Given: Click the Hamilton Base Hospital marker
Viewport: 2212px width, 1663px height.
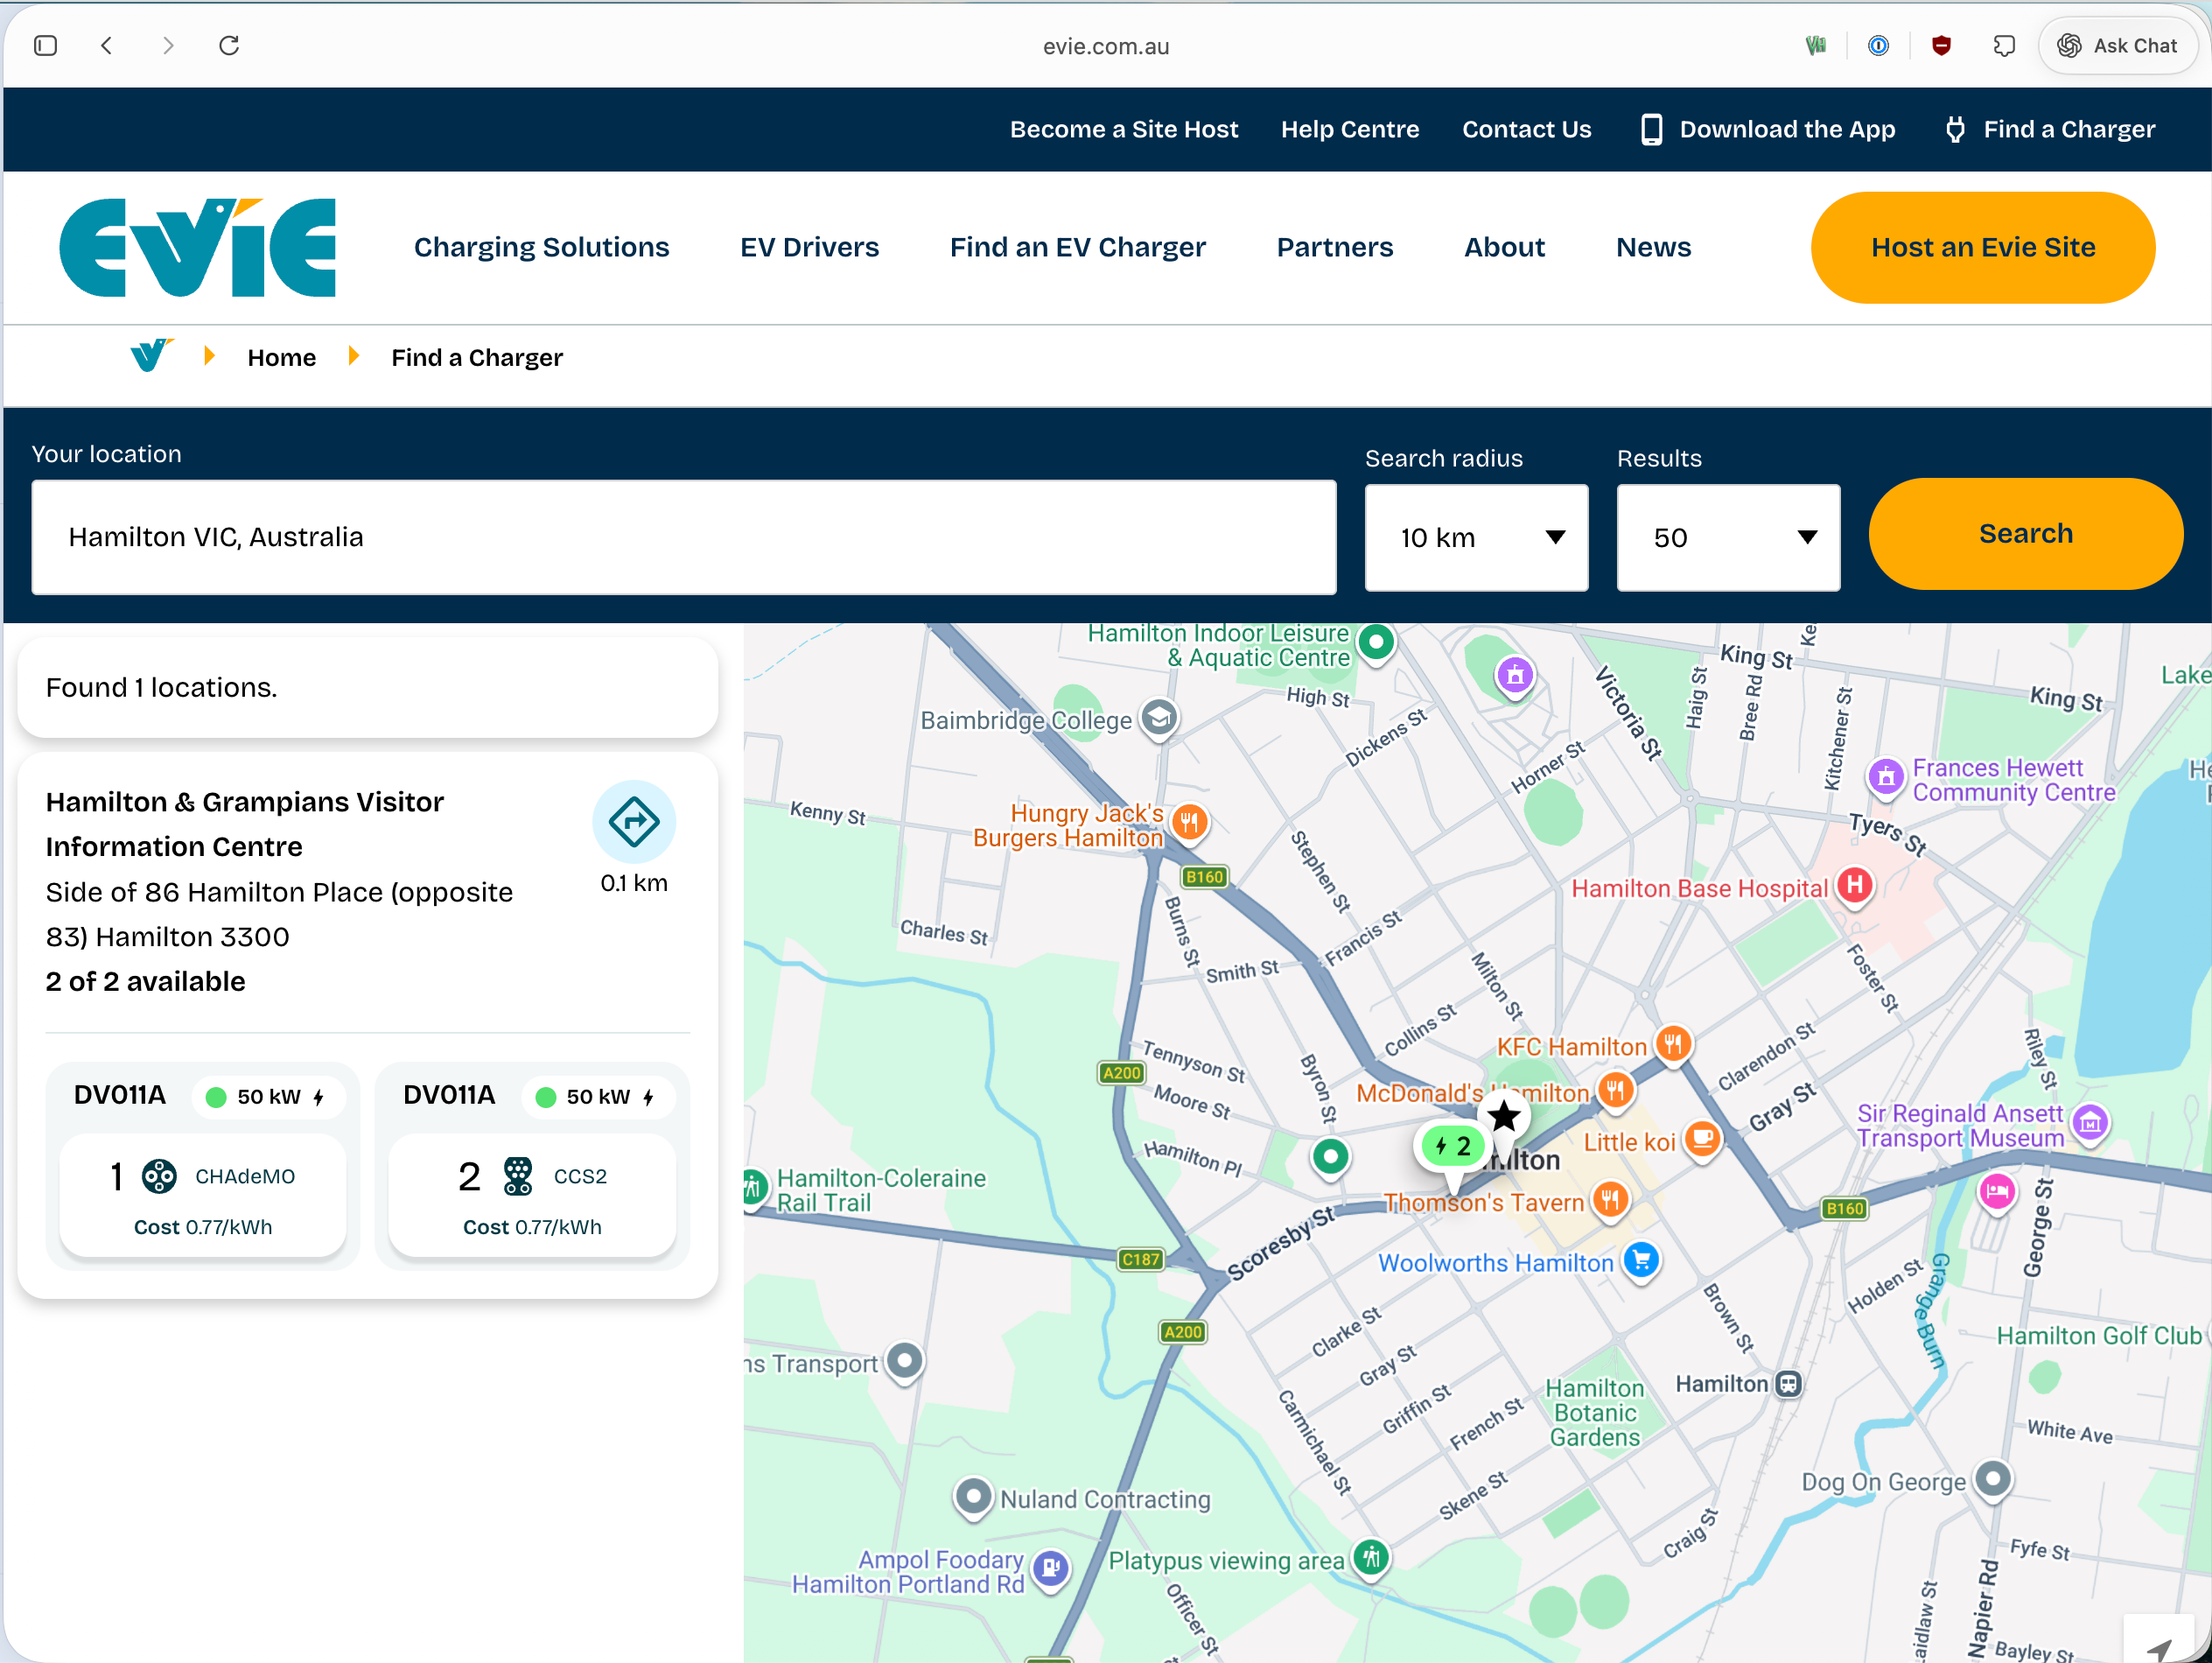Looking at the screenshot, I should [1854, 886].
